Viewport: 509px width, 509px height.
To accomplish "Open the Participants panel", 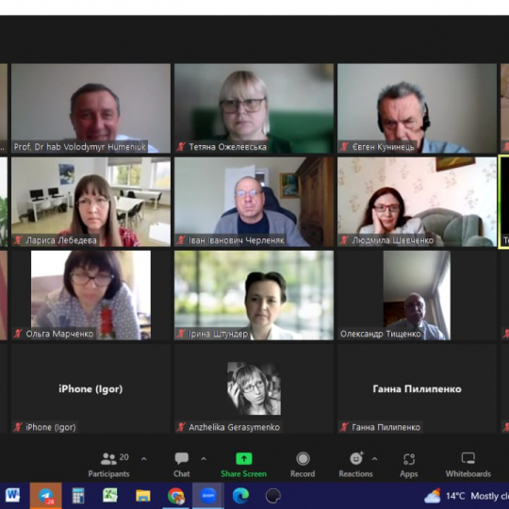I will [108, 465].
